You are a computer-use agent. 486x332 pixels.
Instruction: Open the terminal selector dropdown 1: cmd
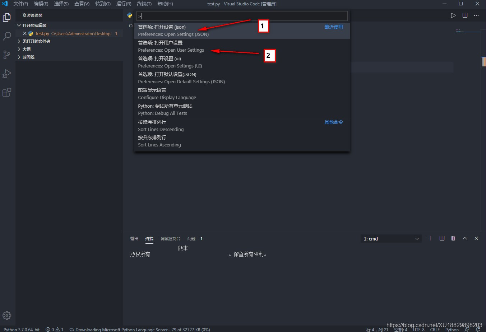point(391,239)
